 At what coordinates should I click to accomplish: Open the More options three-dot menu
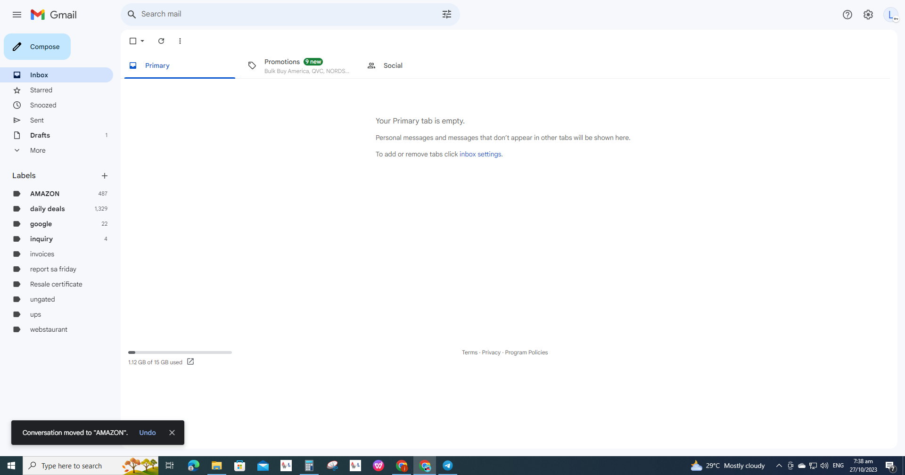tap(180, 41)
